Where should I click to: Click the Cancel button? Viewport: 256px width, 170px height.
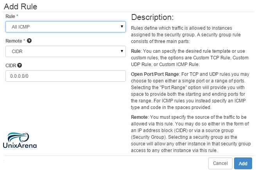pos(220,163)
